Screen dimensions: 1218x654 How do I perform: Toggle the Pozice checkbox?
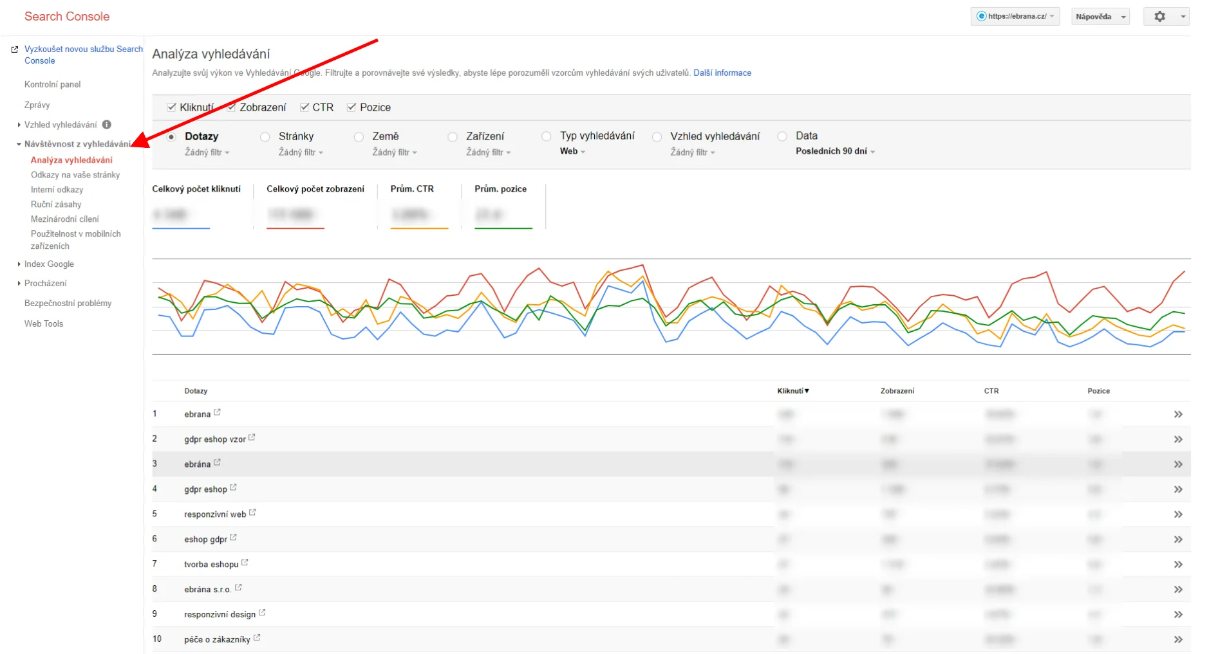[351, 107]
